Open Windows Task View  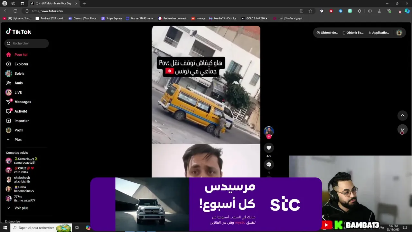tap(77, 228)
